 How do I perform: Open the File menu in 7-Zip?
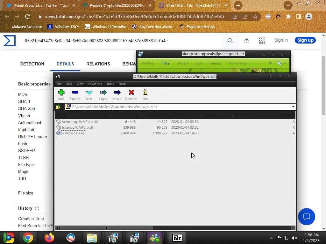pos(59,84)
